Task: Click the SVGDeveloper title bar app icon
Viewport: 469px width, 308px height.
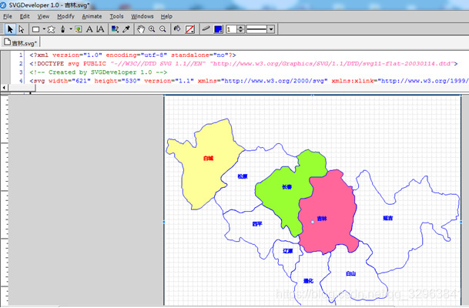Action: tap(3, 5)
